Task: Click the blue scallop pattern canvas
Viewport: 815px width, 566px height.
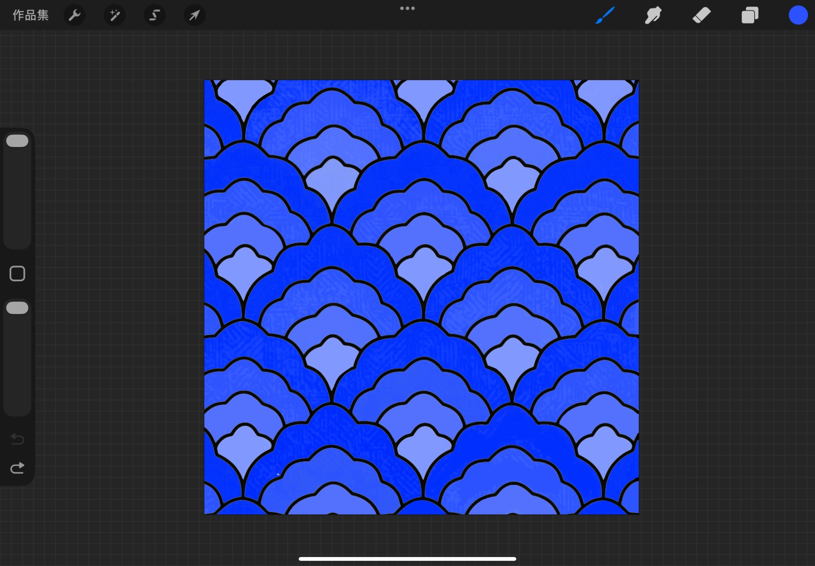Action: point(422,297)
